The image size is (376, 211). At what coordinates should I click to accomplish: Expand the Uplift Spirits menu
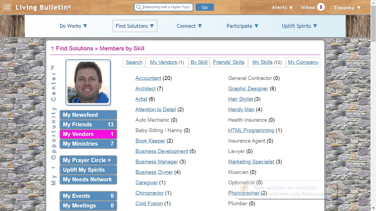[x=299, y=26]
